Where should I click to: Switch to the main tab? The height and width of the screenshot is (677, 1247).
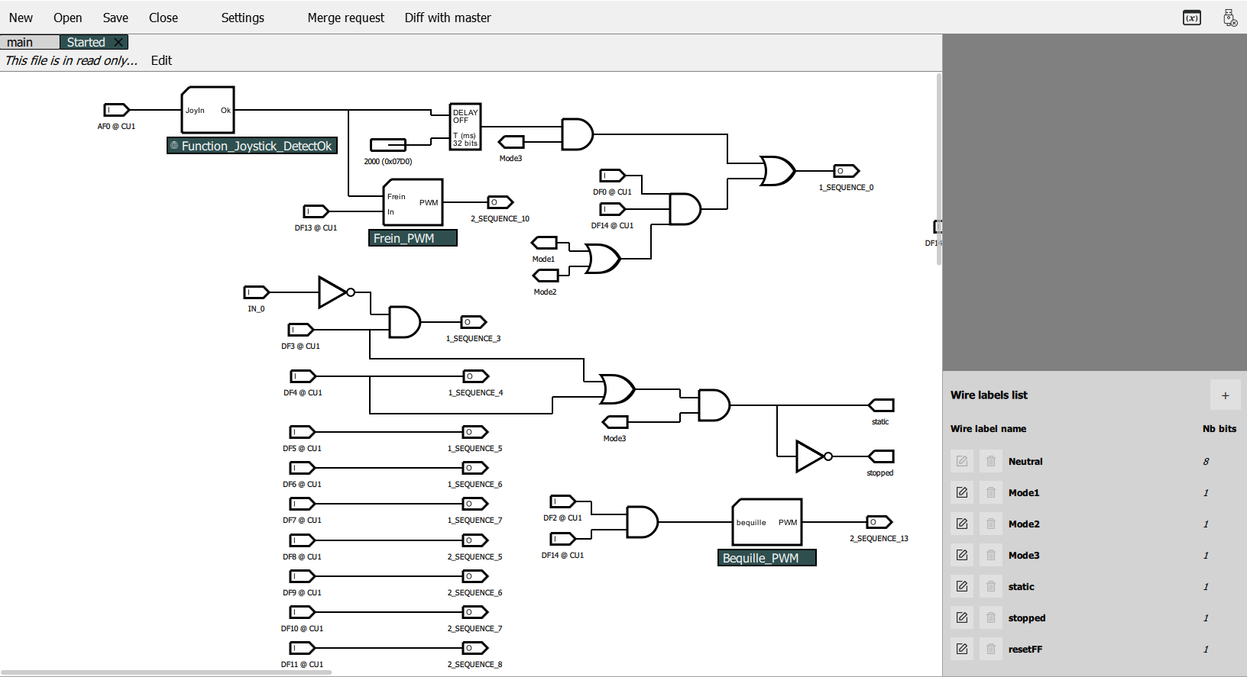pyautogui.click(x=21, y=43)
